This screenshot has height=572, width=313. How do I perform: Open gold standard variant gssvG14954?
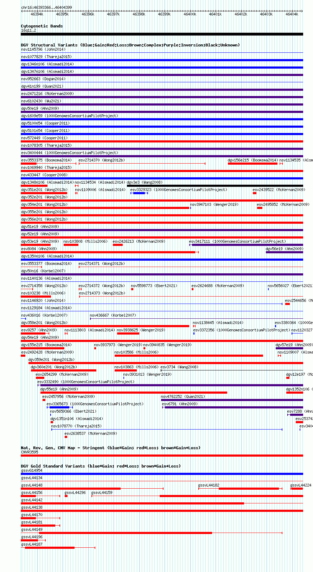(x=32, y=470)
